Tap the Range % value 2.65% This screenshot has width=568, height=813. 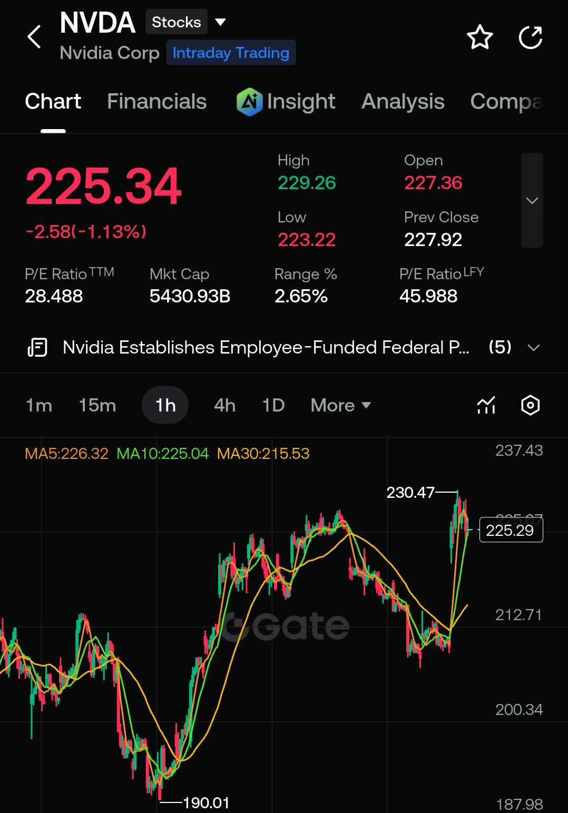(301, 296)
